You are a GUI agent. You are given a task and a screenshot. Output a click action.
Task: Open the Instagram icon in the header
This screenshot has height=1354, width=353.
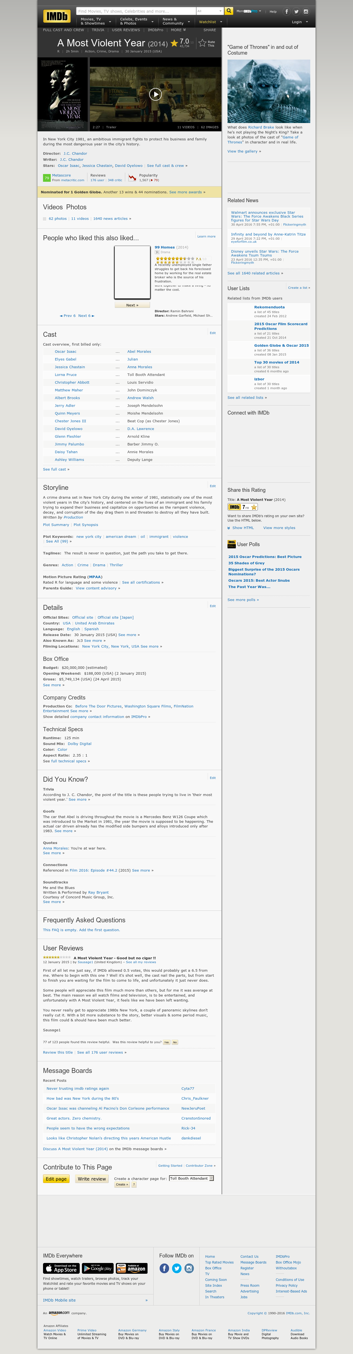(306, 11)
